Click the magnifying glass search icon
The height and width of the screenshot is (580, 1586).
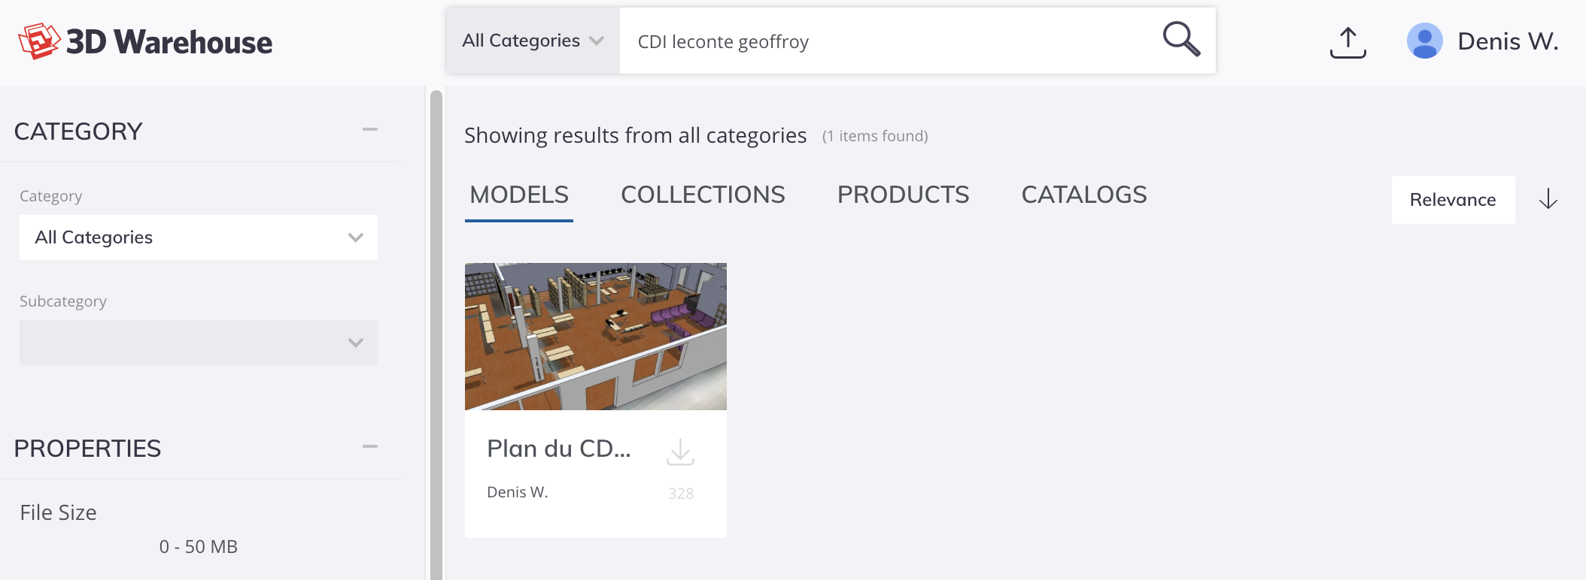click(1181, 39)
